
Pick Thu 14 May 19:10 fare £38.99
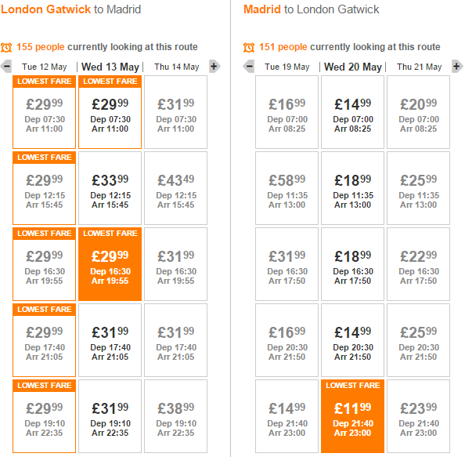click(x=176, y=416)
